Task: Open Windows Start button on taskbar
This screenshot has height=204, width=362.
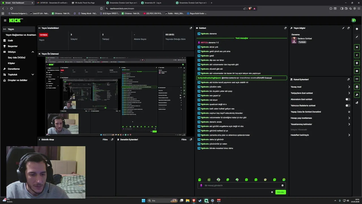Action: click(143, 201)
